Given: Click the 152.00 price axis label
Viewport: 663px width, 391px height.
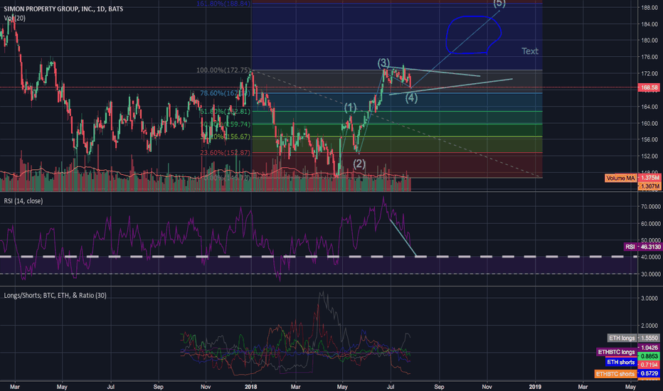Looking at the screenshot, I should click(x=649, y=156).
